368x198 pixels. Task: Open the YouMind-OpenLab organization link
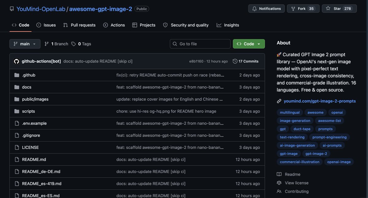click(x=41, y=9)
